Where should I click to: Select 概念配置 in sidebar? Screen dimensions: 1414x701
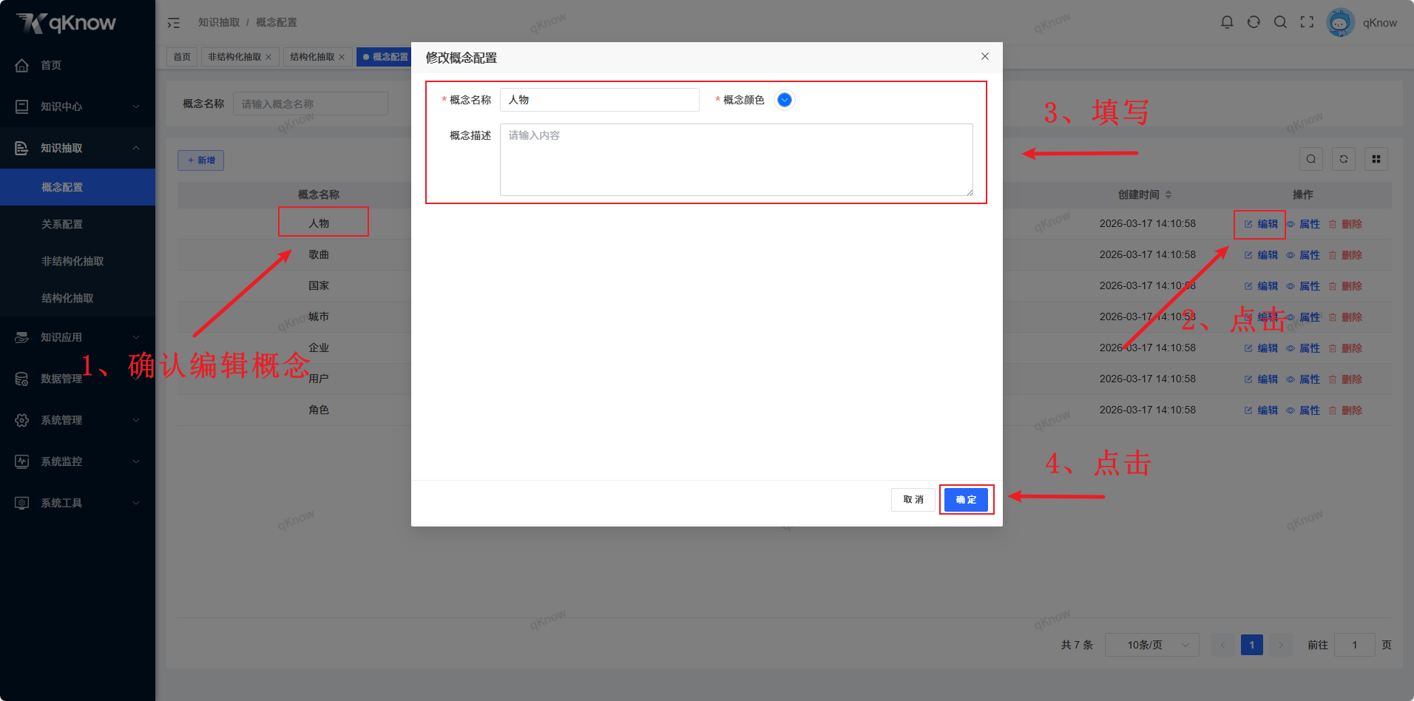click(78, 187)
